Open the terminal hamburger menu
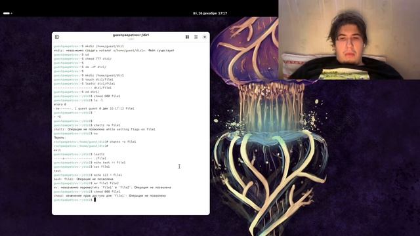 click(196, 37)
